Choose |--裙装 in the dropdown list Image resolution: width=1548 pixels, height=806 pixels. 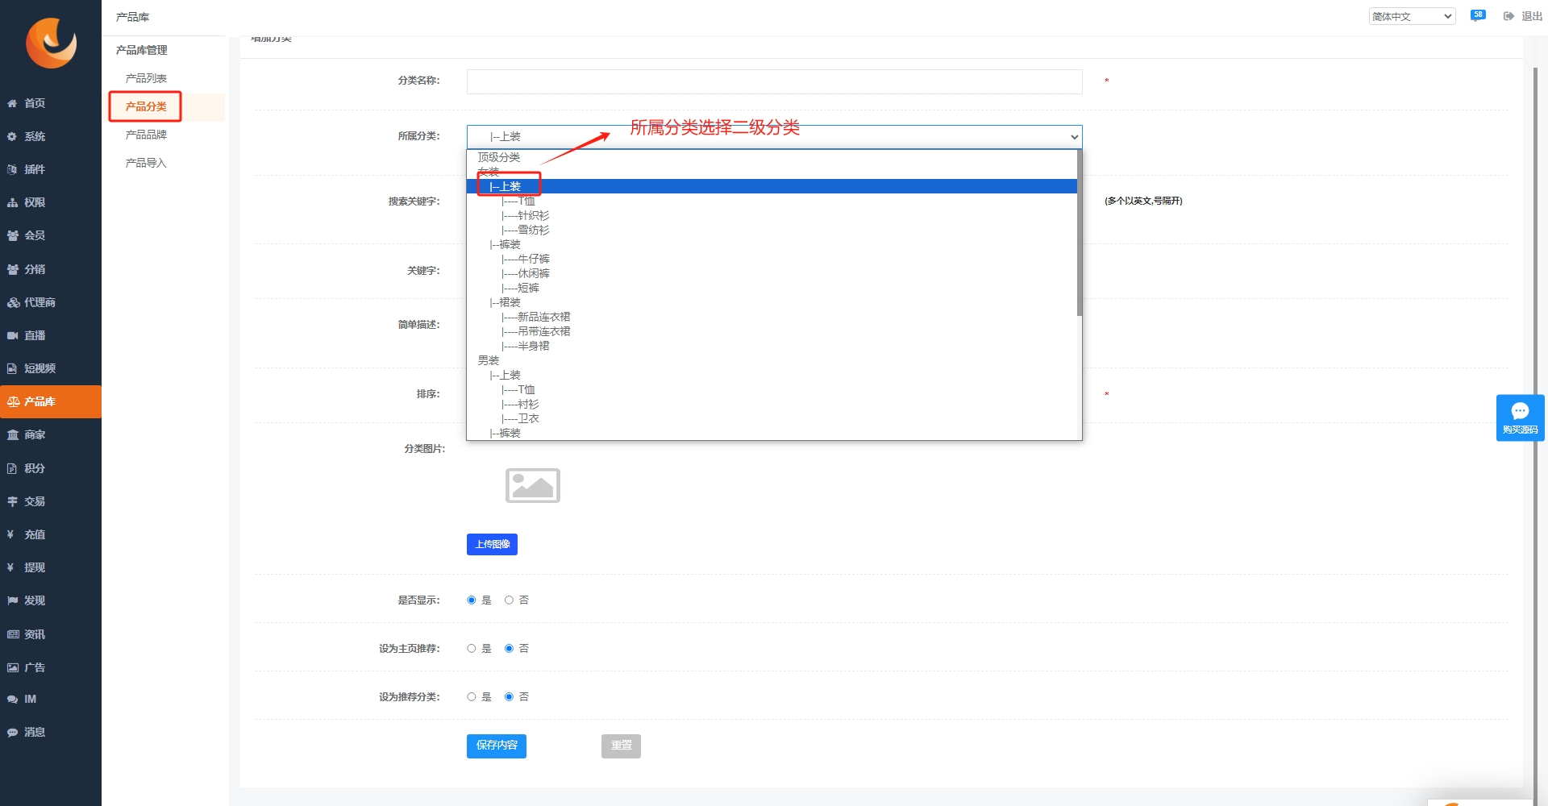coord(772,302)
